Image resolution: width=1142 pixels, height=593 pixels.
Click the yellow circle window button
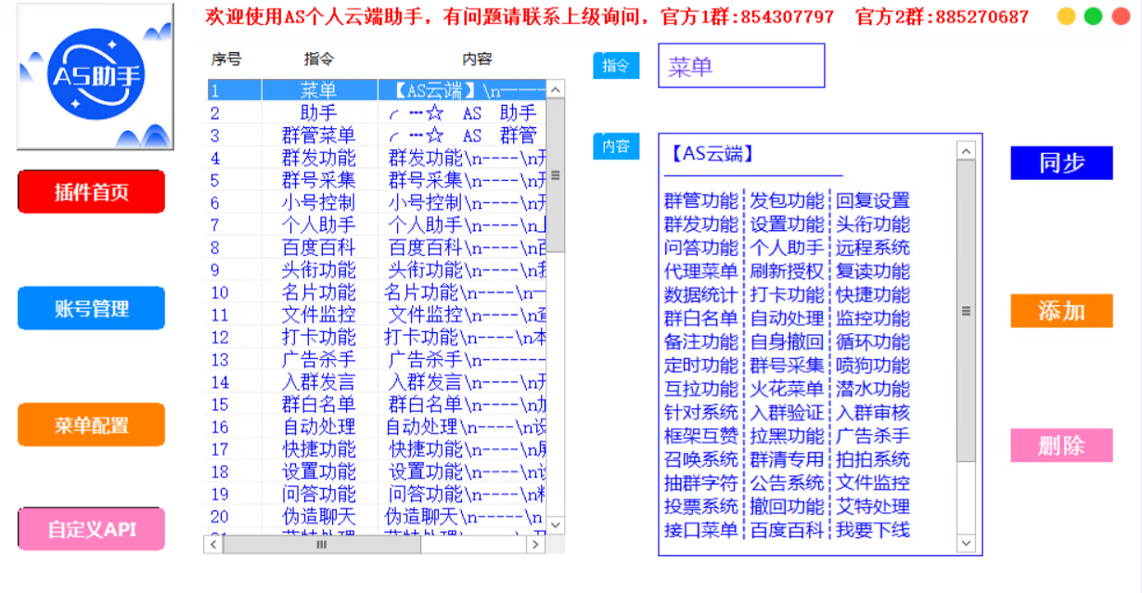[1067, 17]
